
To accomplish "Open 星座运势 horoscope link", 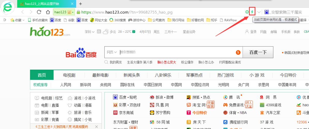I will click(189, 32).
